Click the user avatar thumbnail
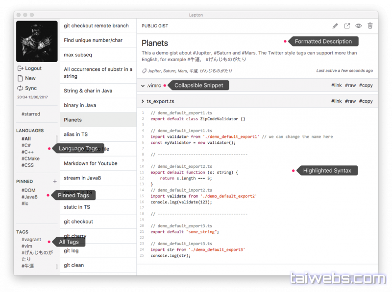This screenshot has height=292, width=392. [37, 42]
